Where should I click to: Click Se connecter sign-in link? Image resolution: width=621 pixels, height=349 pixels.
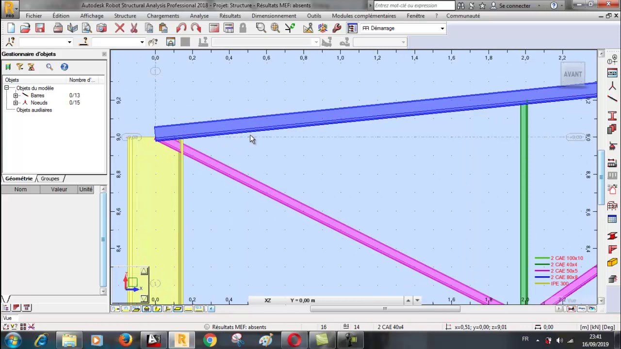pos(514,5)
